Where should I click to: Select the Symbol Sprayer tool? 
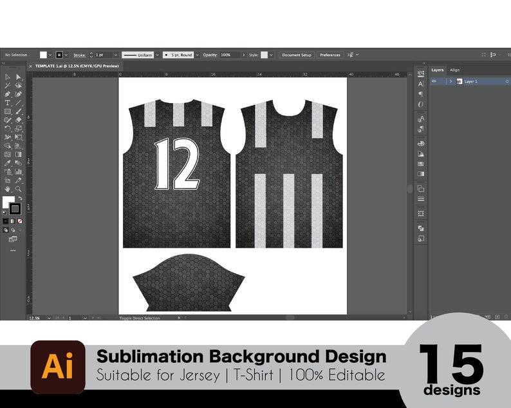pyautogui.click(x=8, y=172)
